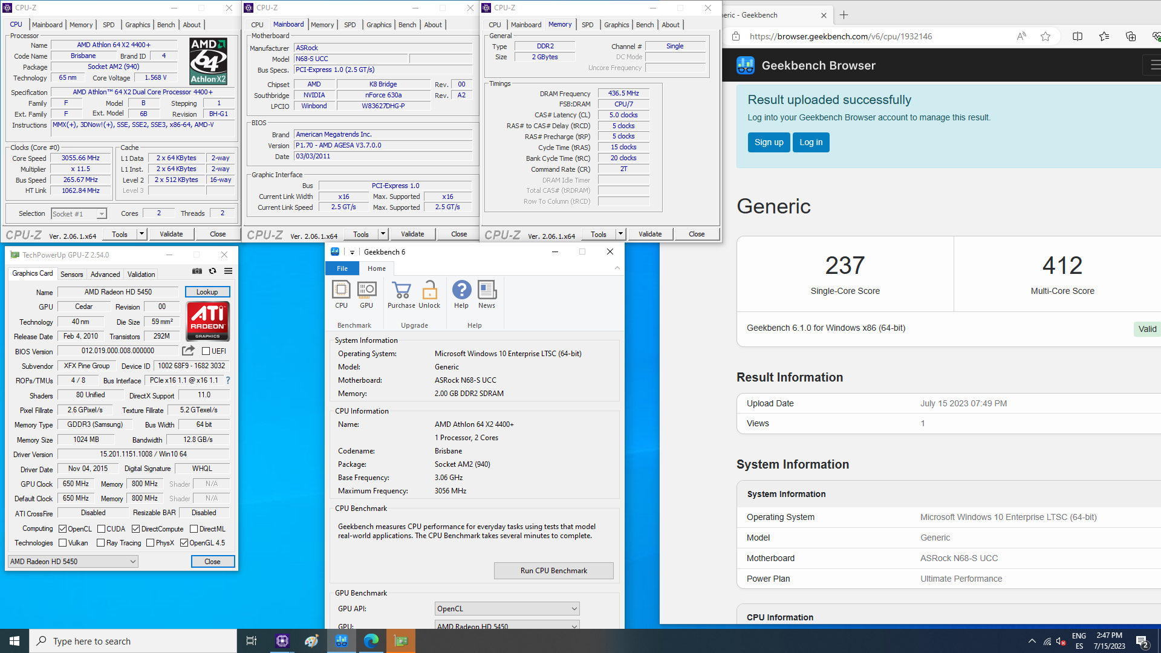Click Log in on Geekbench Browser
This screenshot has width=1161, height=653.
(x=811, y=142)
